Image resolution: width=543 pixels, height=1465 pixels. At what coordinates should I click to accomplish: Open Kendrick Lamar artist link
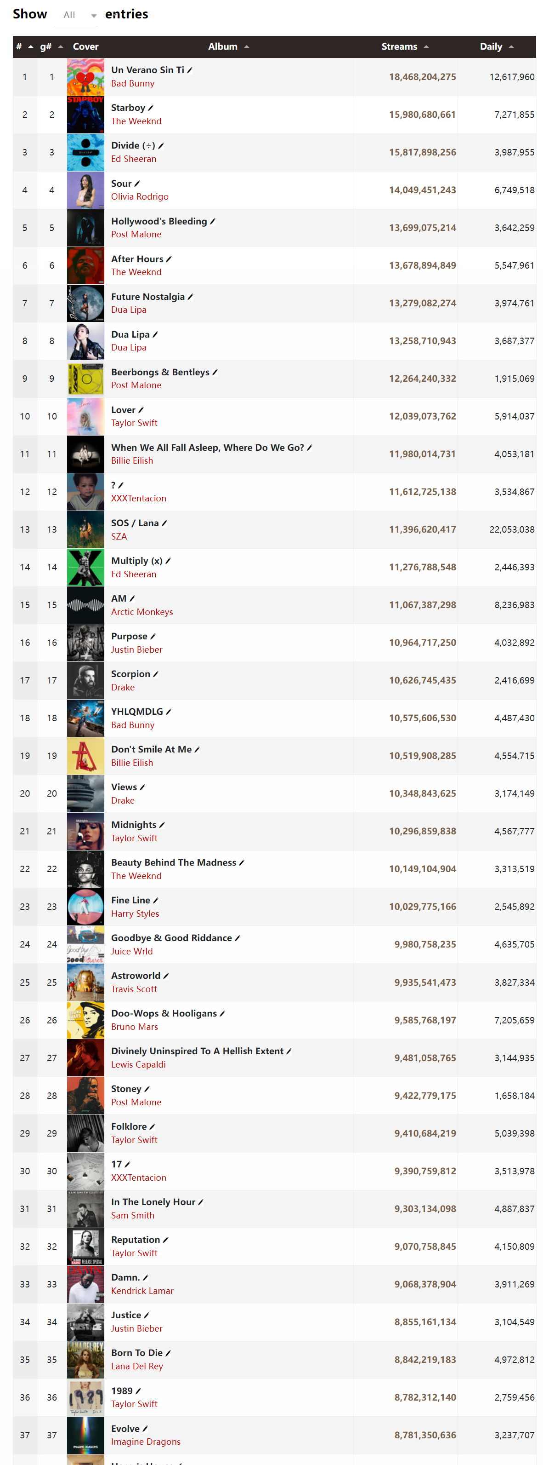142,1291
